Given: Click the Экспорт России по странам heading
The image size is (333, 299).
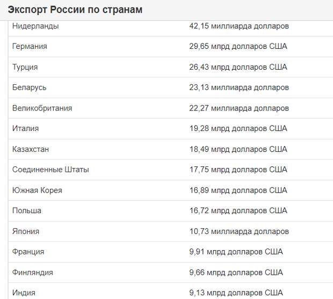Looking at the screenshot, I should pos(75,10).
